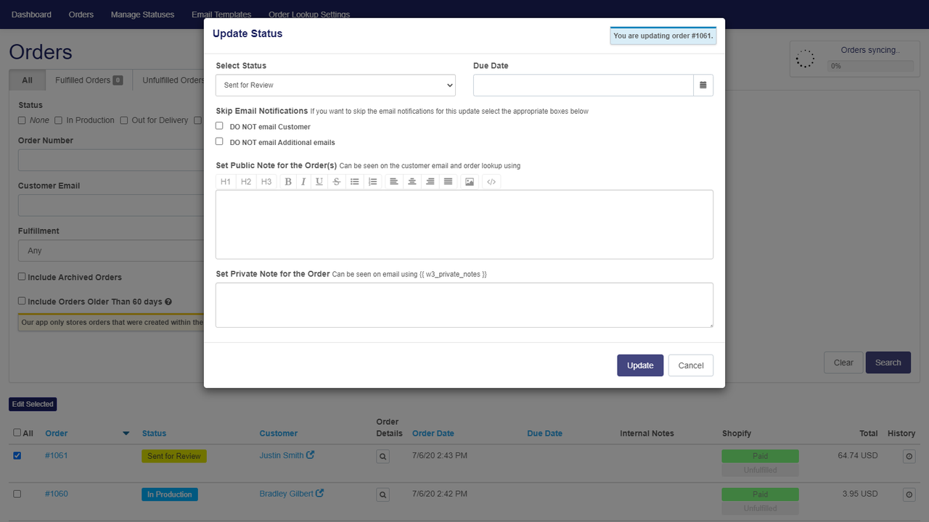
Task: Insert a bulleted list
Action: pyautogui.click(x=355, y=181)
